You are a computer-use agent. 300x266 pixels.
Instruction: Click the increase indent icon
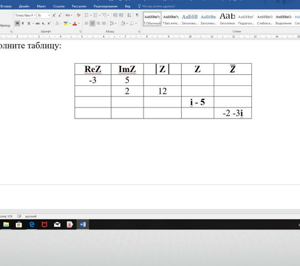(121, 15)
